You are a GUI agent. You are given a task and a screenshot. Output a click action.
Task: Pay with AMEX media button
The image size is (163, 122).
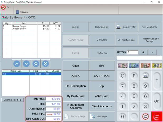pyautogui.click(x=76, y=76)
